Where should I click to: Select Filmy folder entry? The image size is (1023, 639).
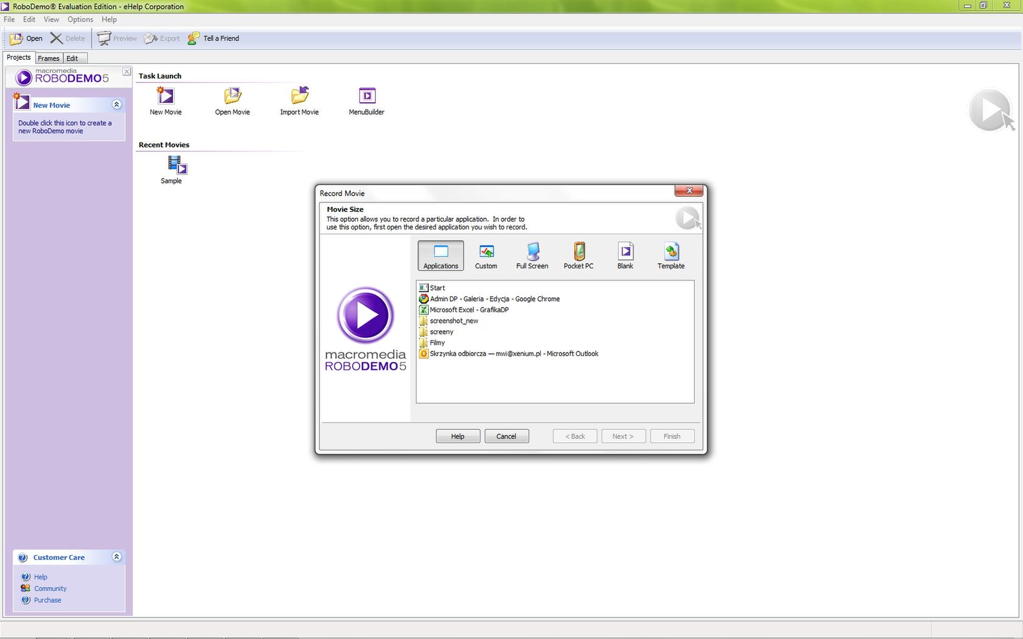click(x=432, y=343)
